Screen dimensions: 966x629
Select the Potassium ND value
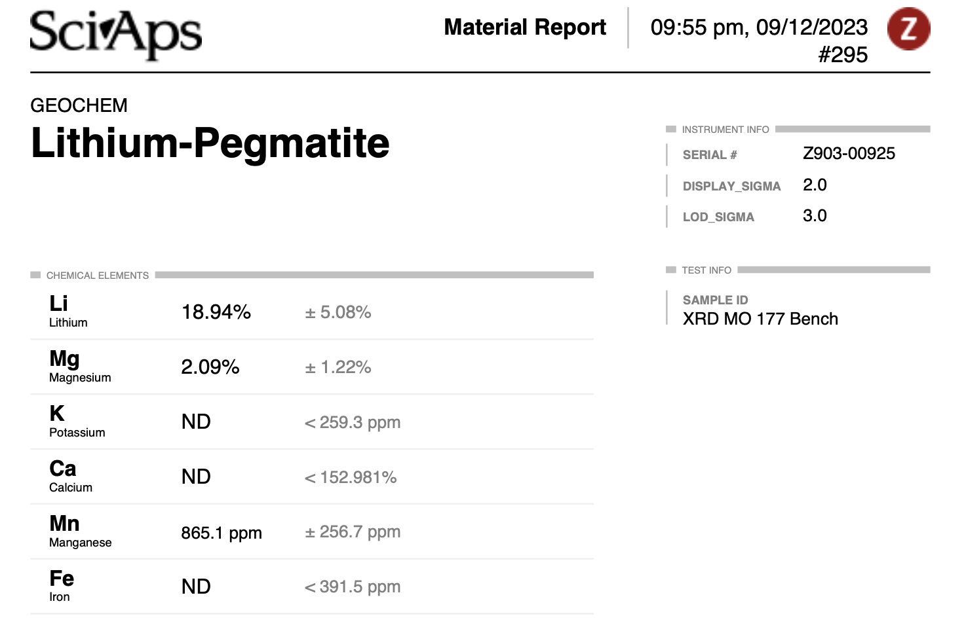pyautogui.click(x=196, y=422)
